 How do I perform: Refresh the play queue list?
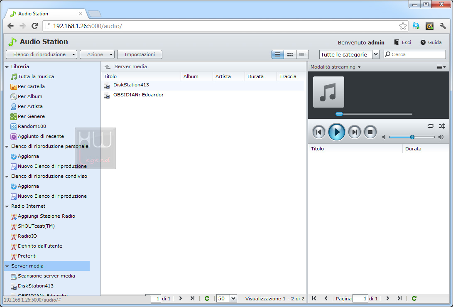(x=414, y=298)
